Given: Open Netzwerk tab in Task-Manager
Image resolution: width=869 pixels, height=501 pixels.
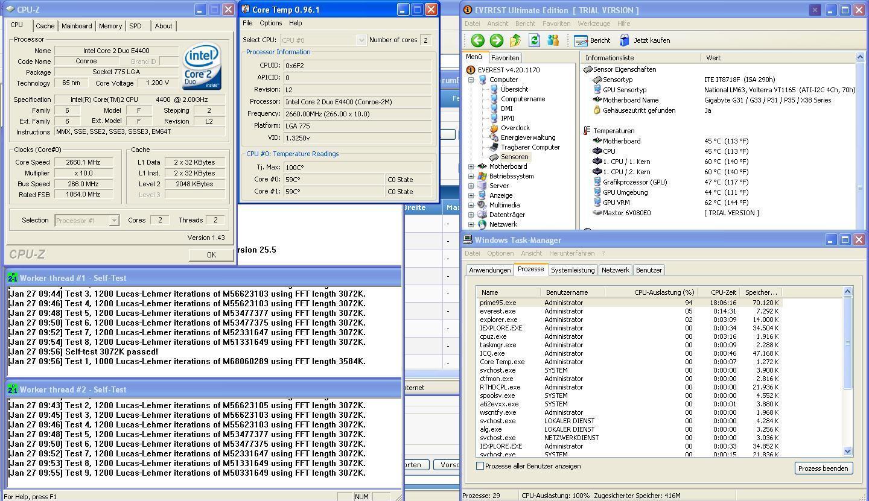Looking at the screenshot, I should click(615, 270).
